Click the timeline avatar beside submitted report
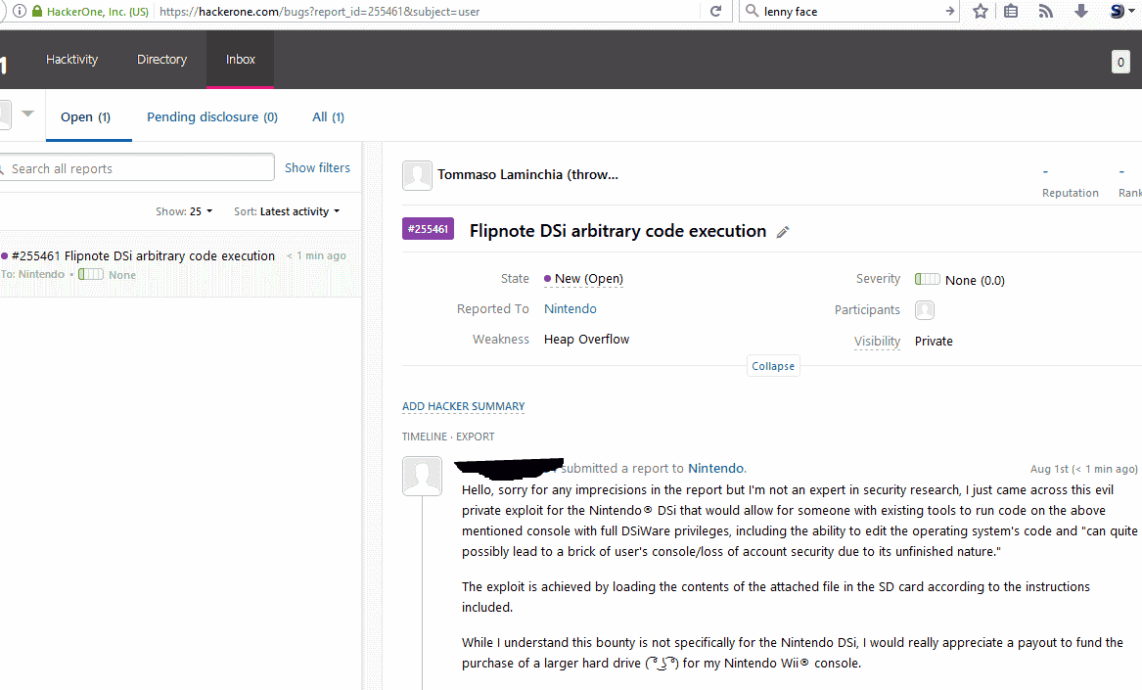 (x=423, y=476)
